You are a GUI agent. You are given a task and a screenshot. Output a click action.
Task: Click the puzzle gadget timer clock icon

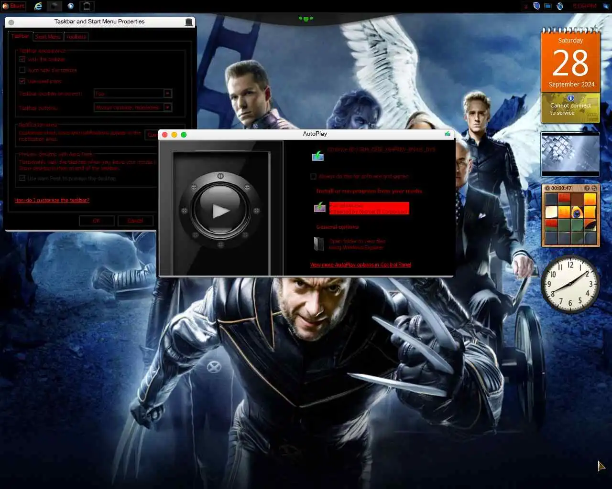click(x=547, y=188)
